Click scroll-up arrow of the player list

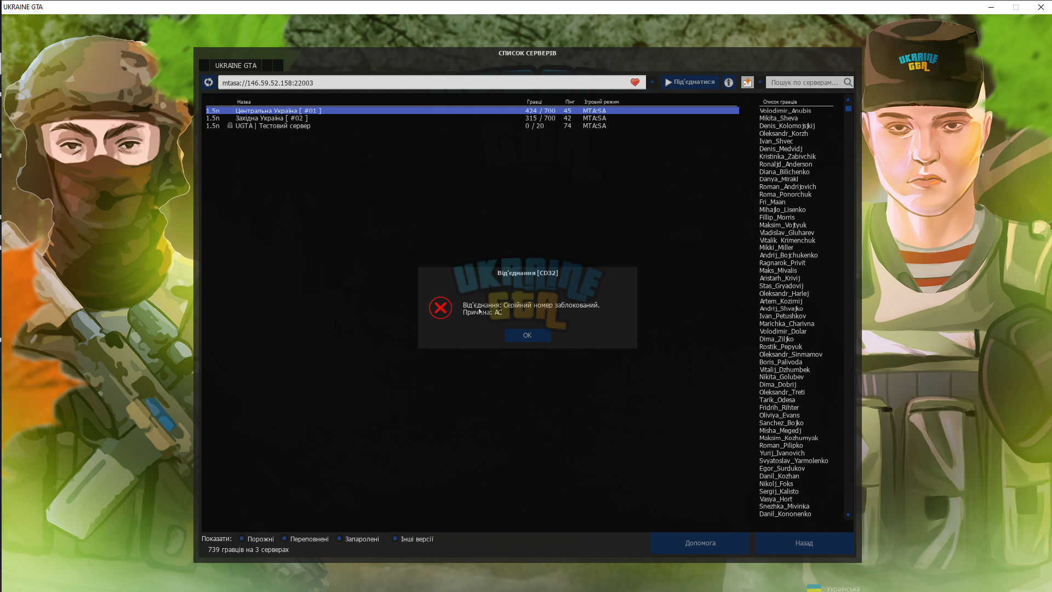click(848, 99)
